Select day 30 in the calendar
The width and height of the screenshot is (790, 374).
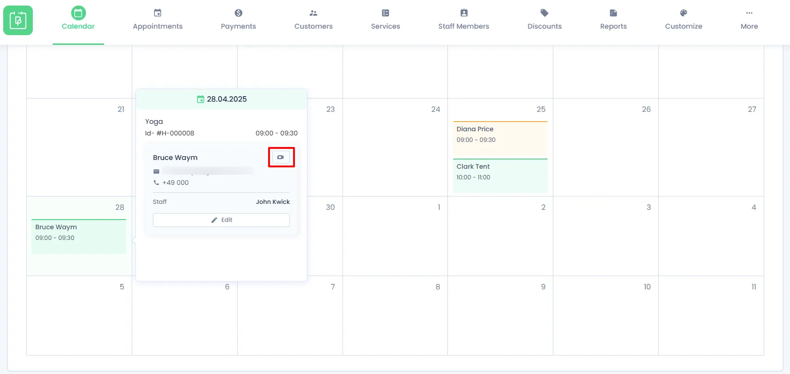click(330, 207)
